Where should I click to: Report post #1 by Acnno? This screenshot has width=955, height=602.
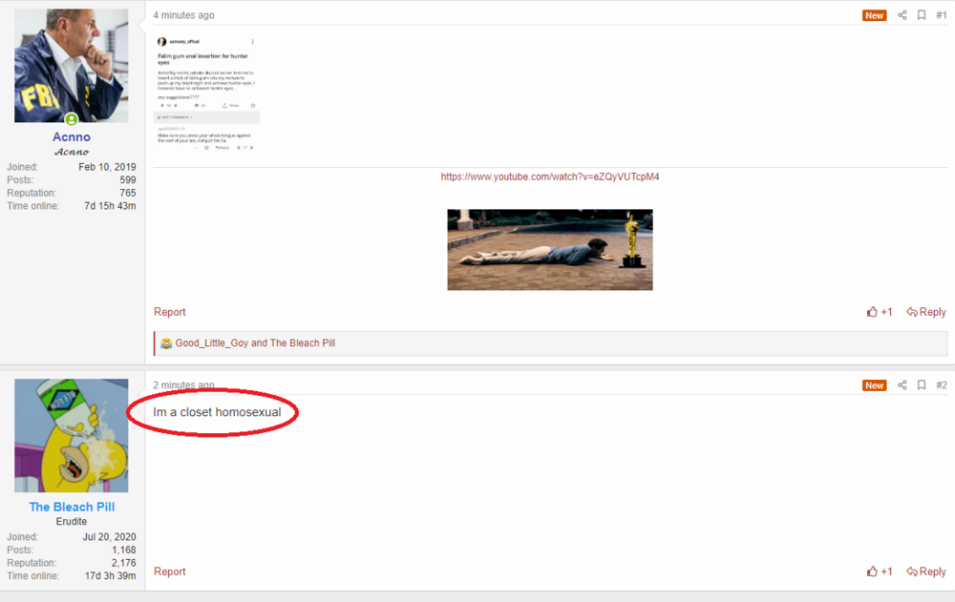coord(169,312)
